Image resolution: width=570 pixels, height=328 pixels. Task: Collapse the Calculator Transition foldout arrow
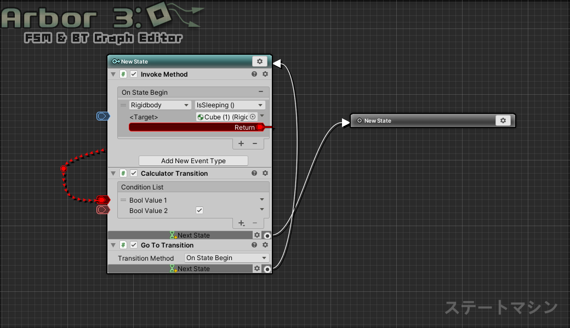tap(113, 174)
